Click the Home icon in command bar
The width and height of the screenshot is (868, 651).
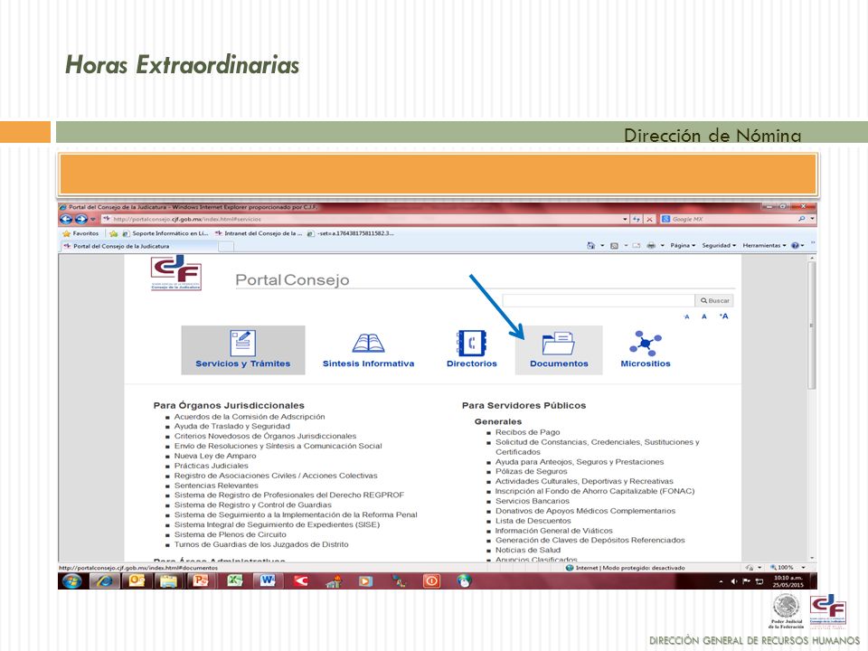coord(590,245)
